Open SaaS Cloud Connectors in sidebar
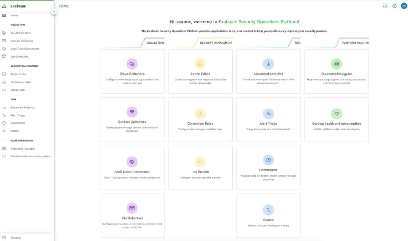Screen dimensions: 408x241 tap(25, 49)
